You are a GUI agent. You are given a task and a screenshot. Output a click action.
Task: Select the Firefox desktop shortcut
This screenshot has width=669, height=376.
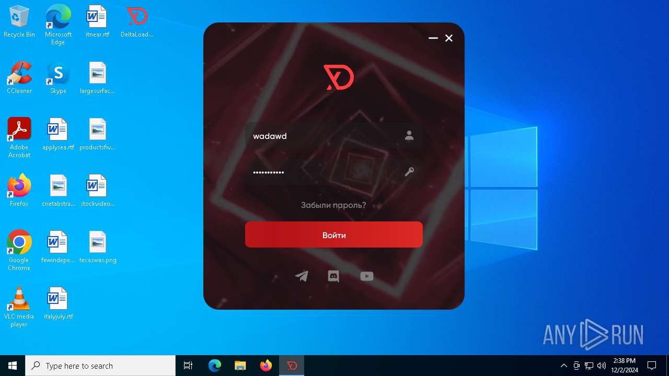tap(19, 191)
